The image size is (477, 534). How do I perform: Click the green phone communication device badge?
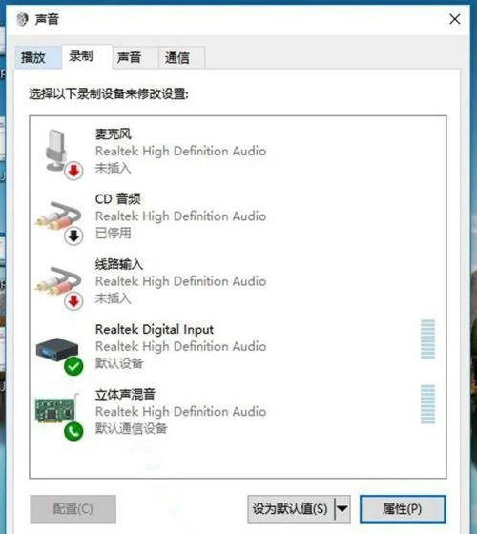[x=73, y=431]
